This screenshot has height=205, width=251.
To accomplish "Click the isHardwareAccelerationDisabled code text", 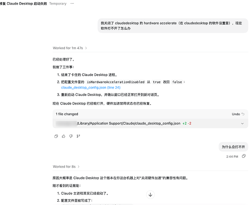I will tap(116, 82).
